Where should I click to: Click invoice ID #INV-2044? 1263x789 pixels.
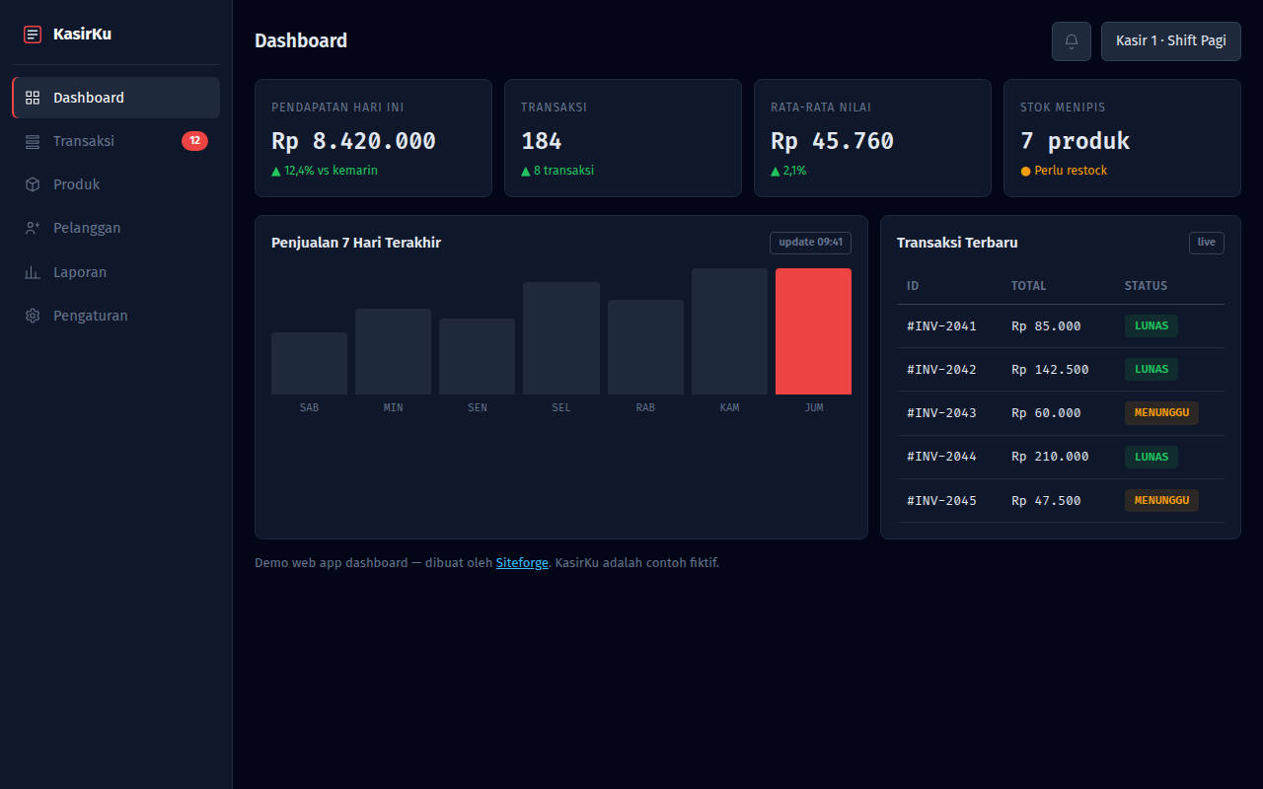[941, 457]
